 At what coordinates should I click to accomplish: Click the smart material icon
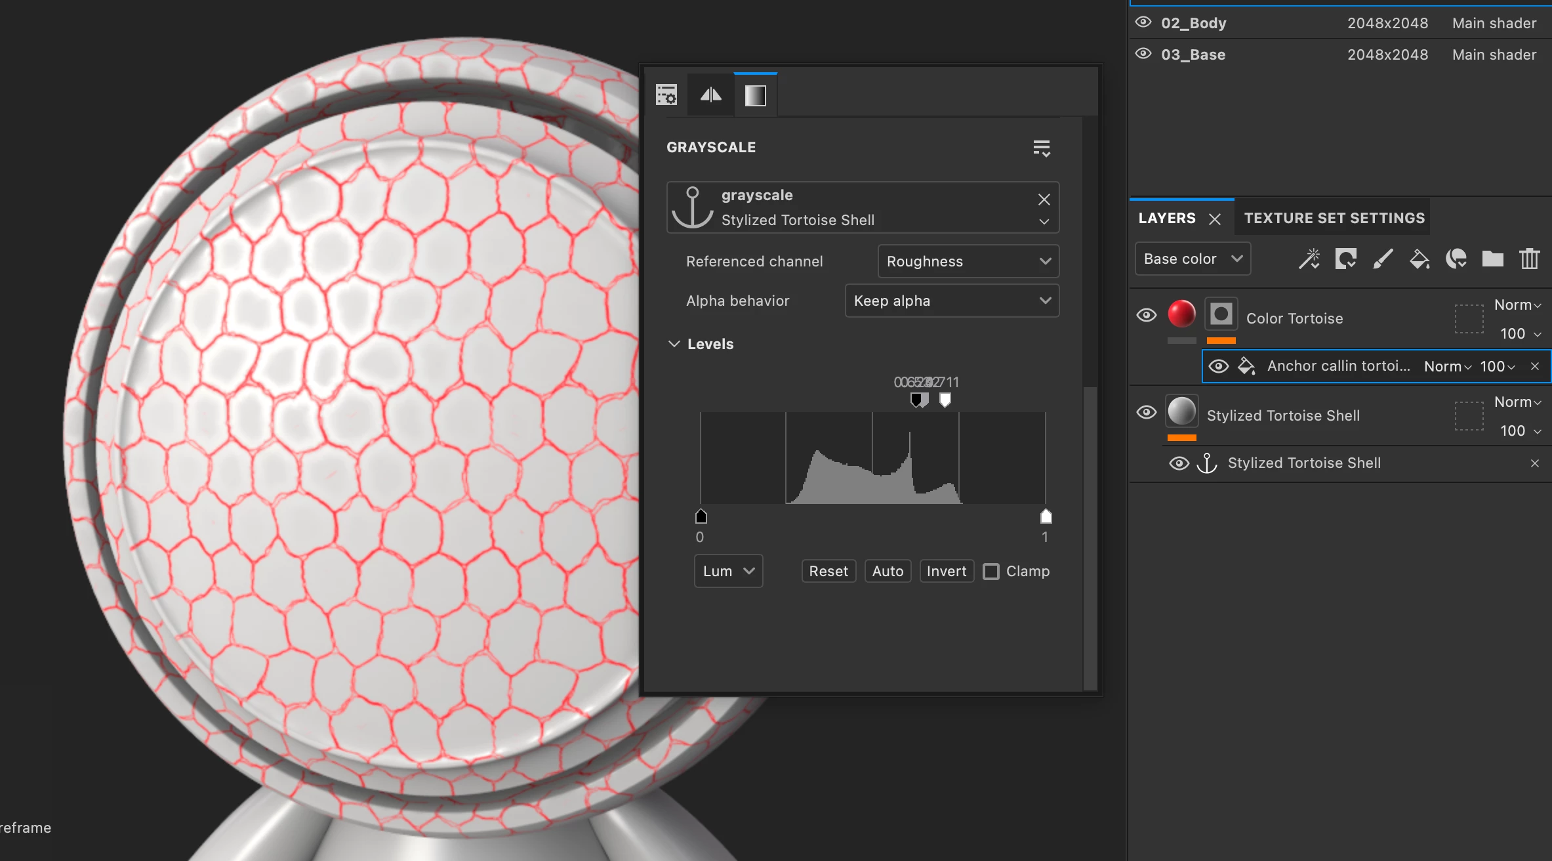(x=1456, y=259)
